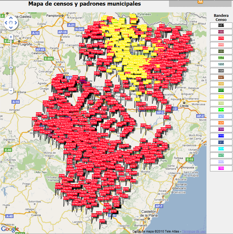Click the zoom slider handle

tap(11, 67)
